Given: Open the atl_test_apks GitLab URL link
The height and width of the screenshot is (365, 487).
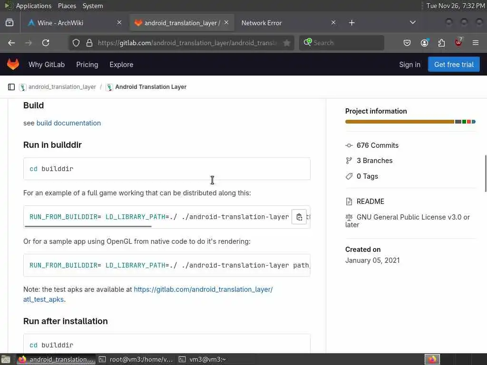Looking at the screenshot, I should coord(203,289).
